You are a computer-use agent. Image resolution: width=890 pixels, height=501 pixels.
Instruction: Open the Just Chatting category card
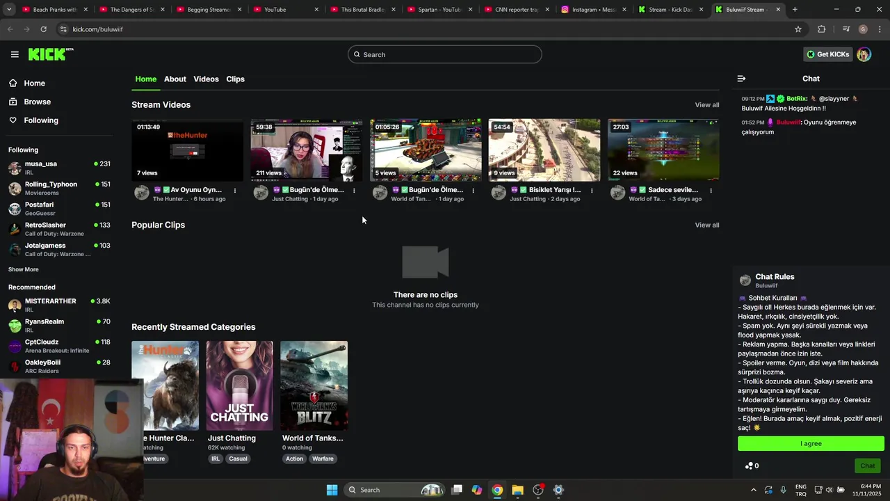tap(239, 385)
